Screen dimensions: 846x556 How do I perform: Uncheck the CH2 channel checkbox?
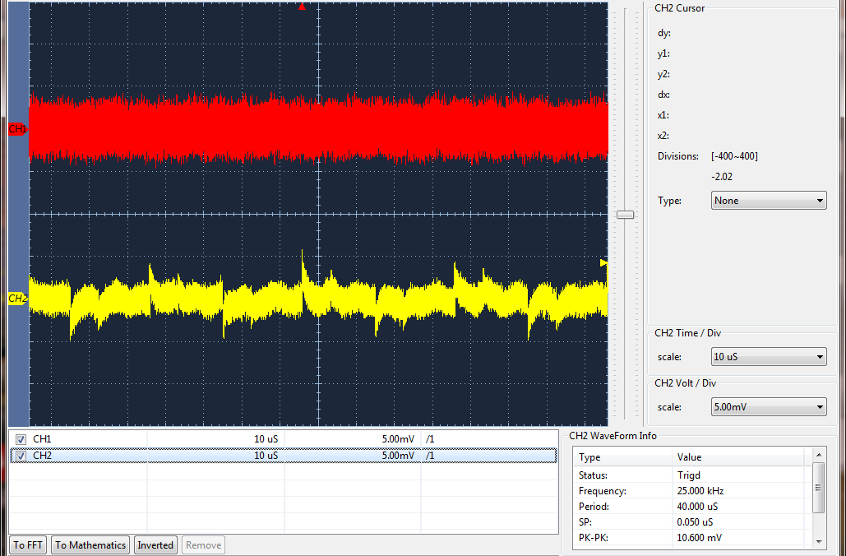point(21,456)
